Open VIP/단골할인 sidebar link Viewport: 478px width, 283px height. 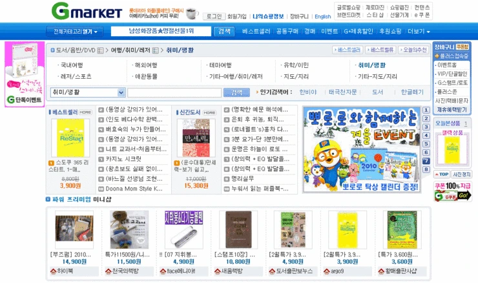[452, 74]
